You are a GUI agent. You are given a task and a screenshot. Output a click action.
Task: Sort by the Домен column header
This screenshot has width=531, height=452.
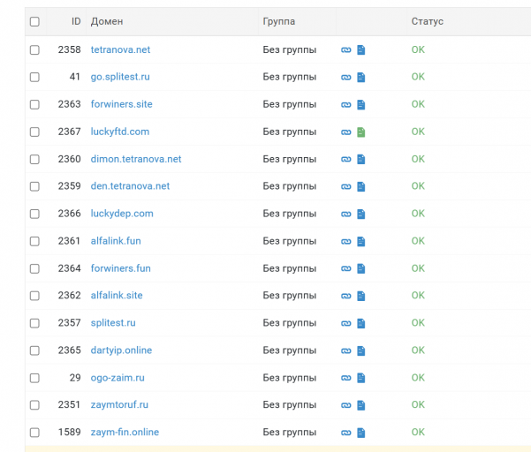(x=107, y=21)
